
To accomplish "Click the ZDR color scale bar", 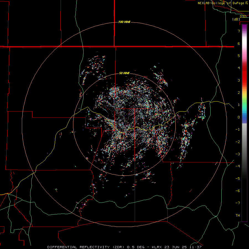I will (244, 123).
